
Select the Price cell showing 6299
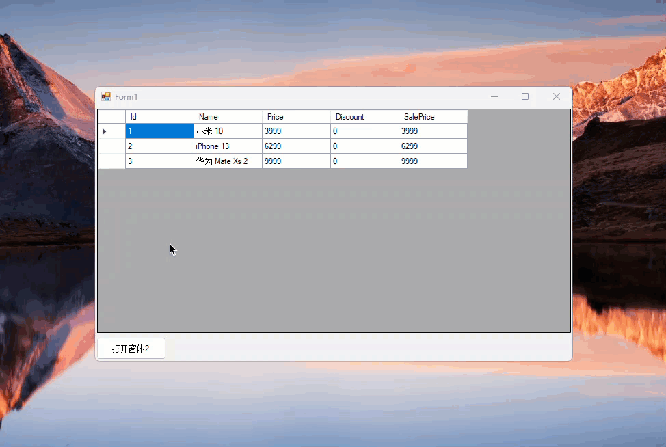296,146
